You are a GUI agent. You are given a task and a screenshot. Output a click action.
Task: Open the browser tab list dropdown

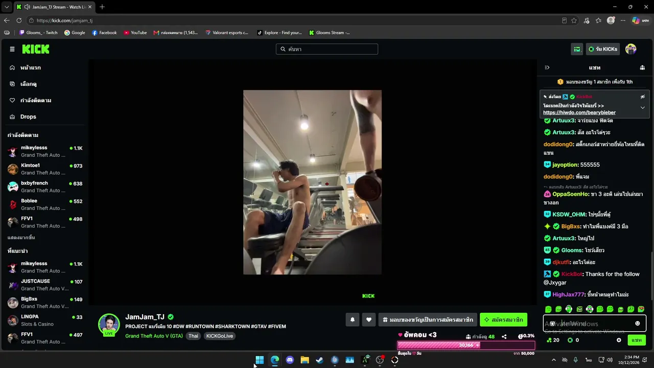pos(7,7)
